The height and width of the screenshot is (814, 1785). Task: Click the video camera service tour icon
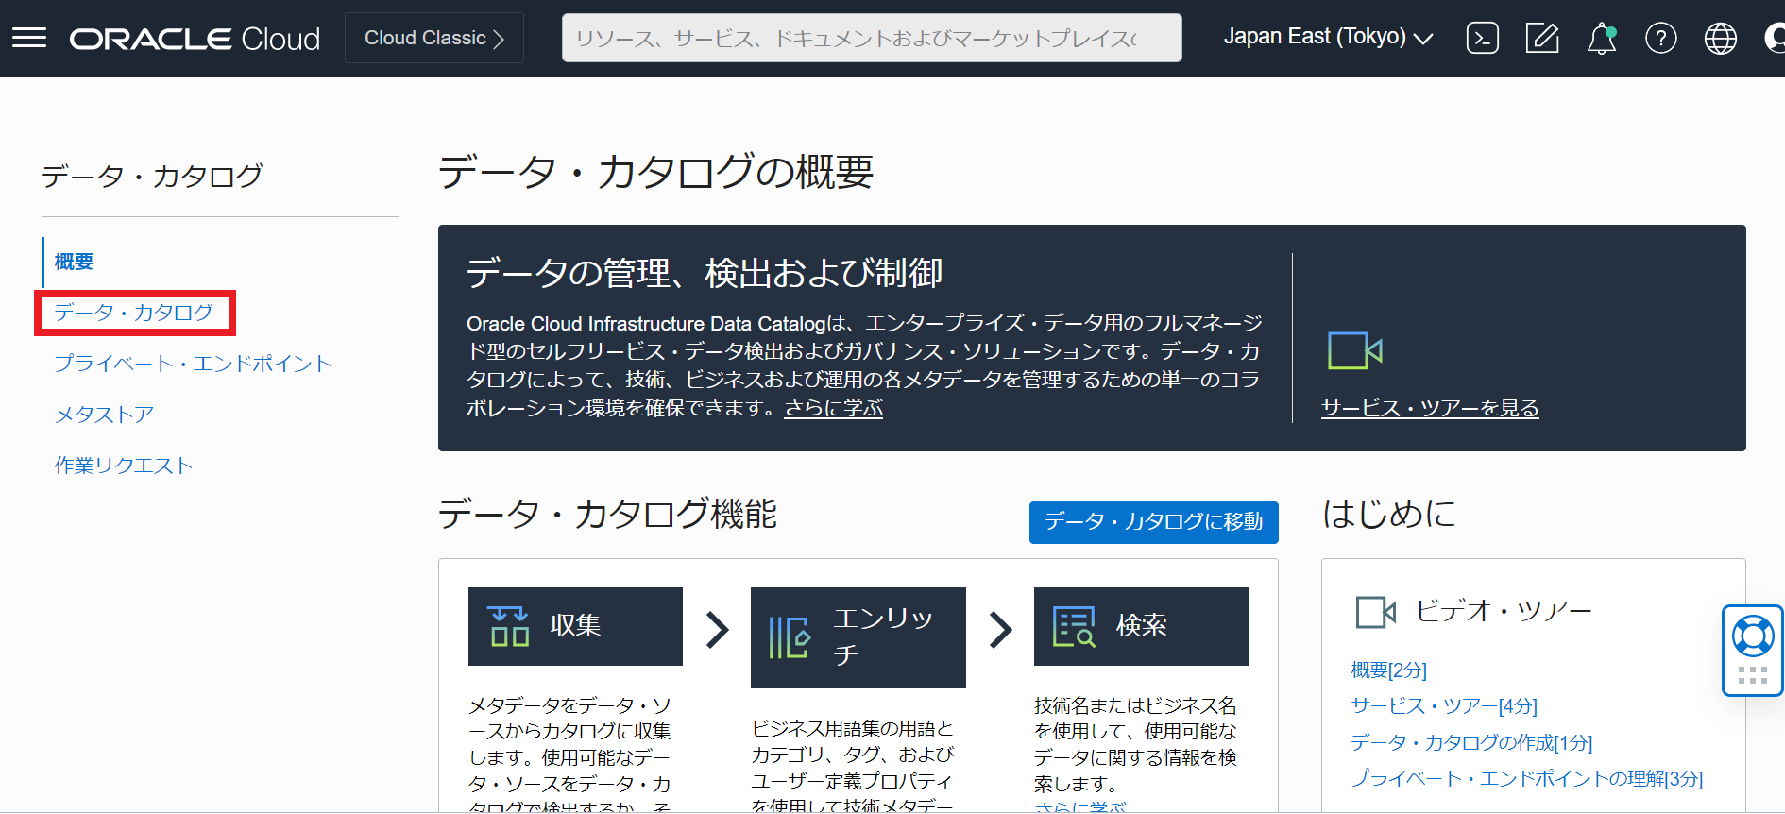(1354, 351)
